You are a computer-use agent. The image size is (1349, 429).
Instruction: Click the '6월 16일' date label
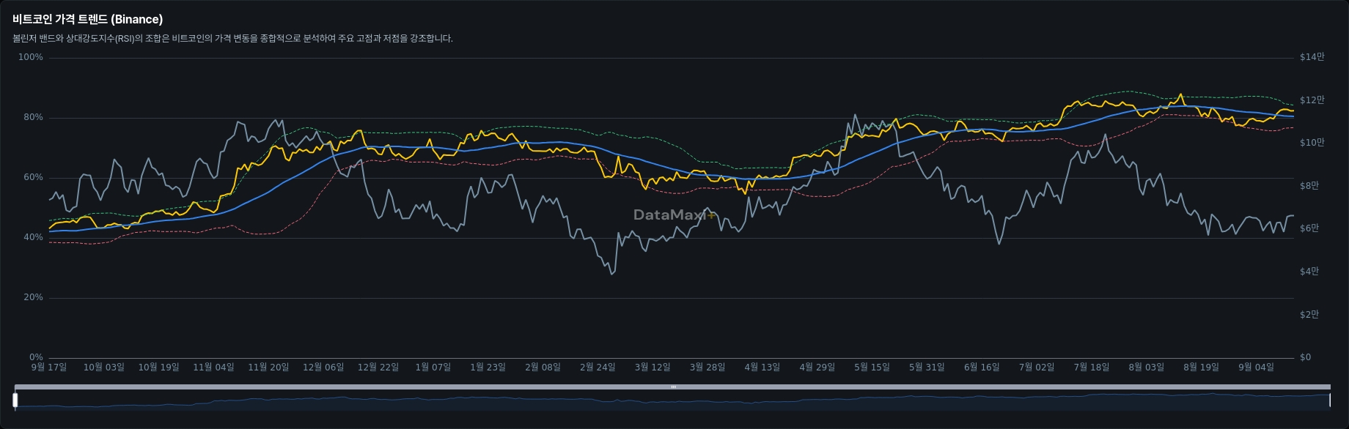(x=982, y=368)
